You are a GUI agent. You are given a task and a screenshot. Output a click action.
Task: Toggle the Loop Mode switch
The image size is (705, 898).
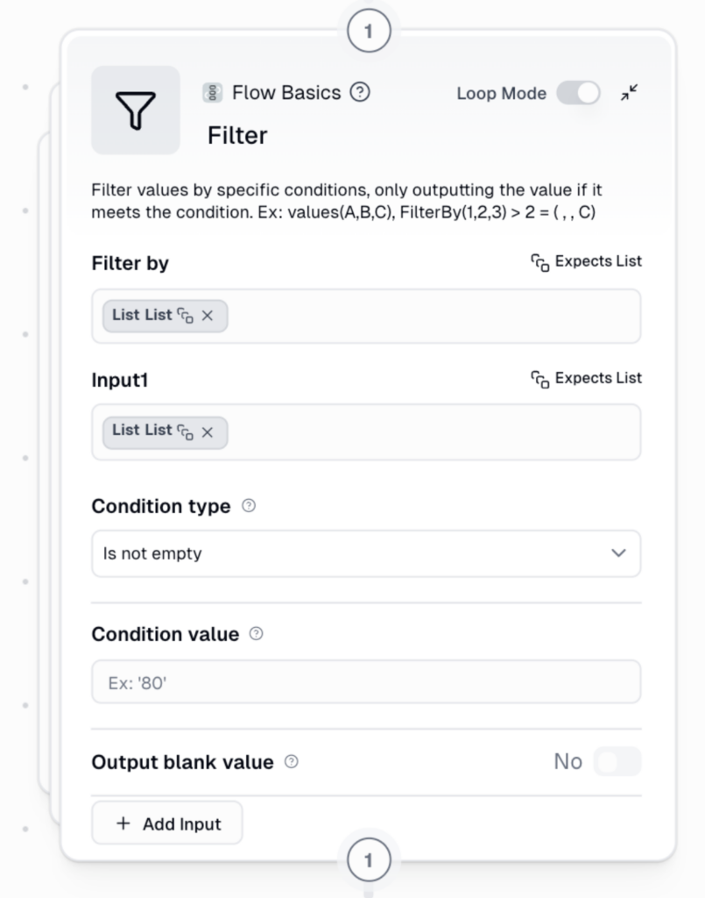(x=579, y=93)
